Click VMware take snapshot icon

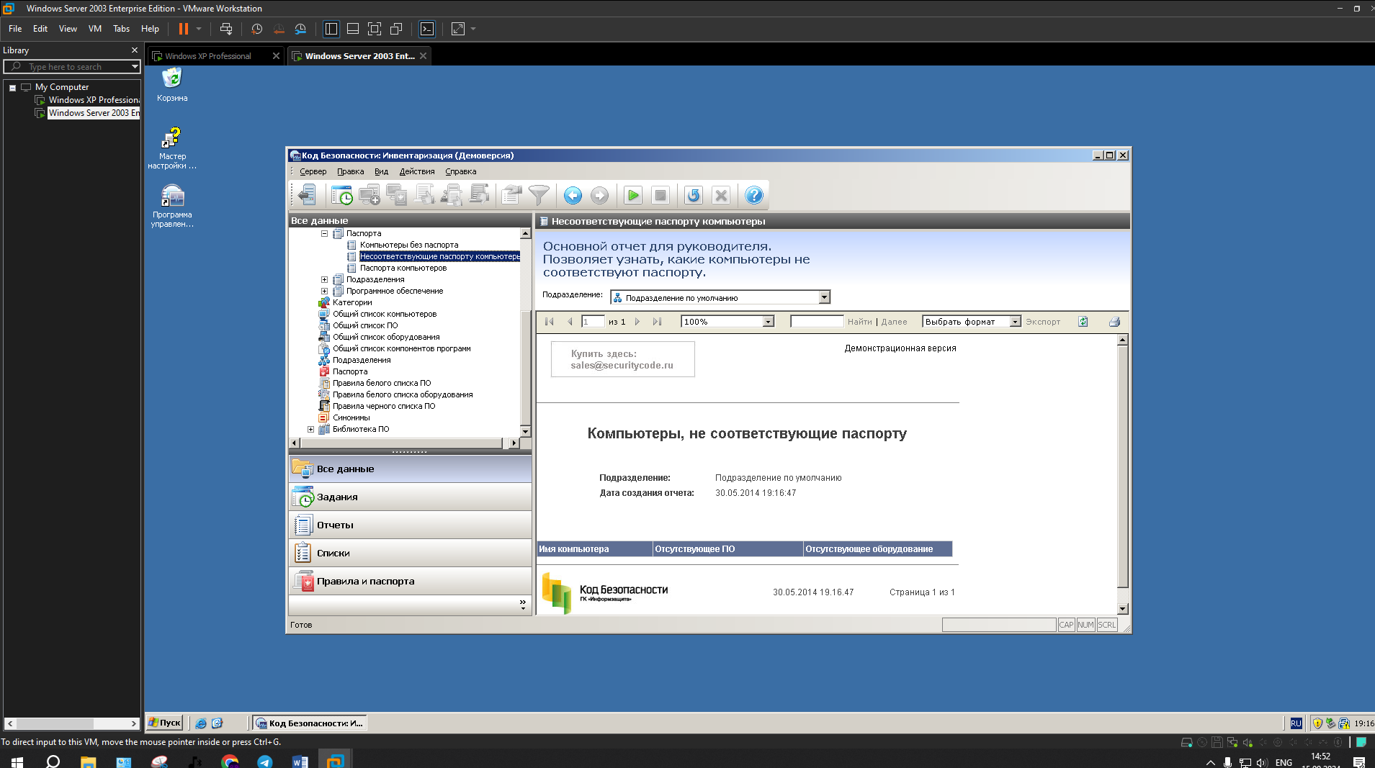(257, 29)
